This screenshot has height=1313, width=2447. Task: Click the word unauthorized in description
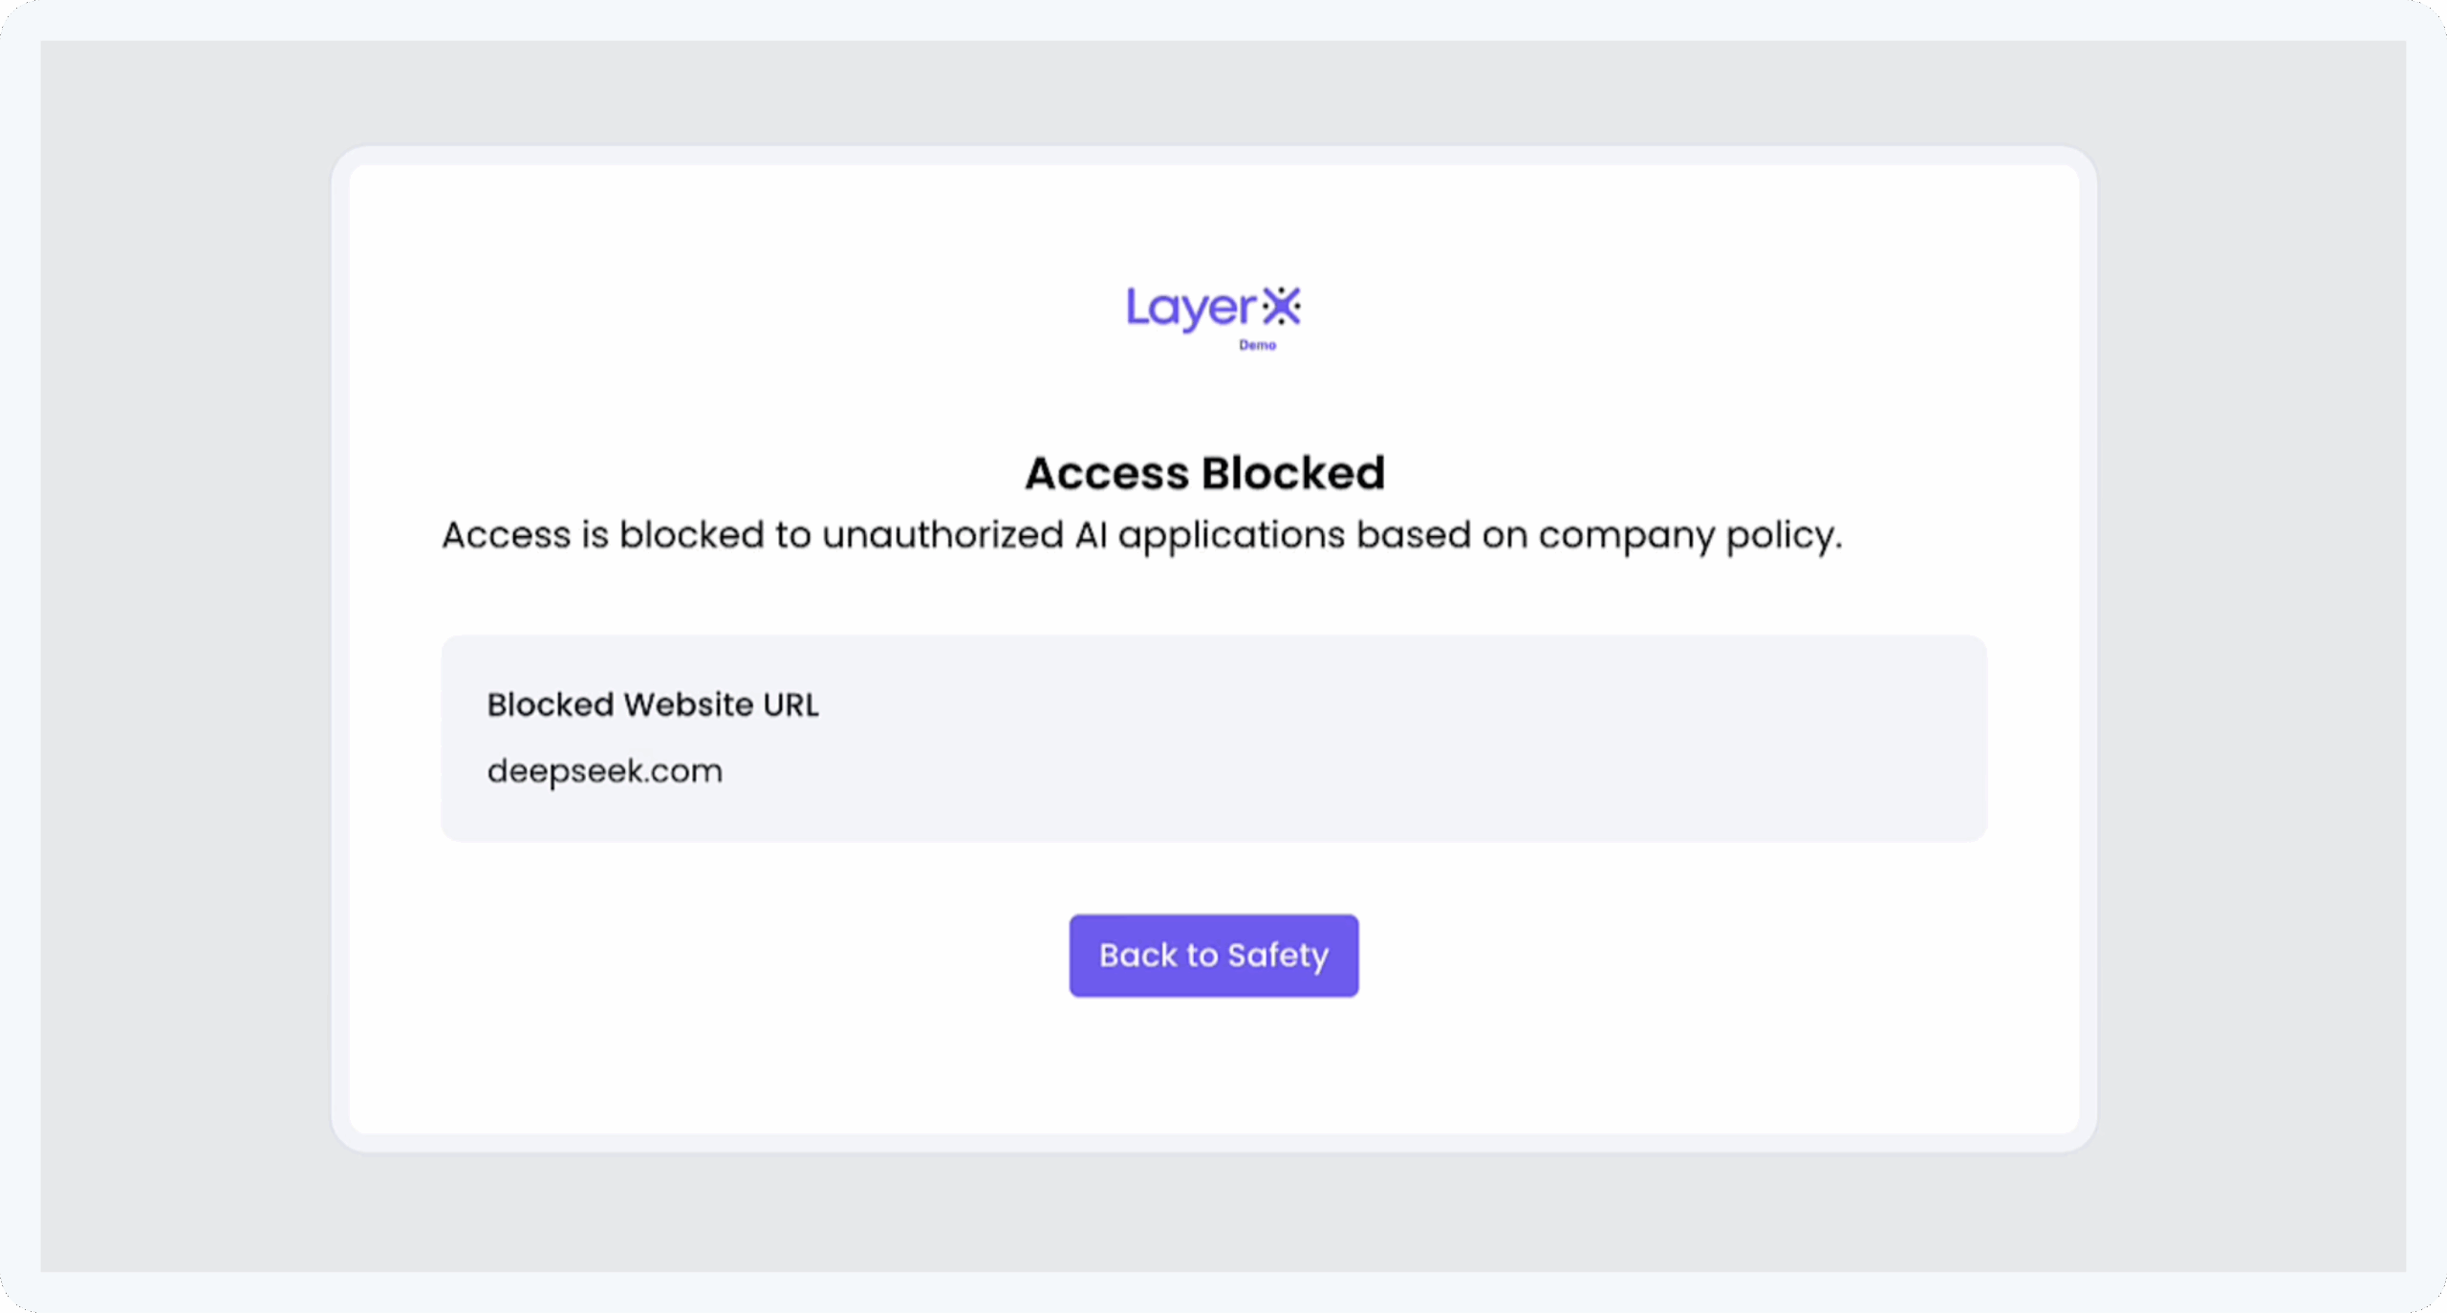(942, 535)
